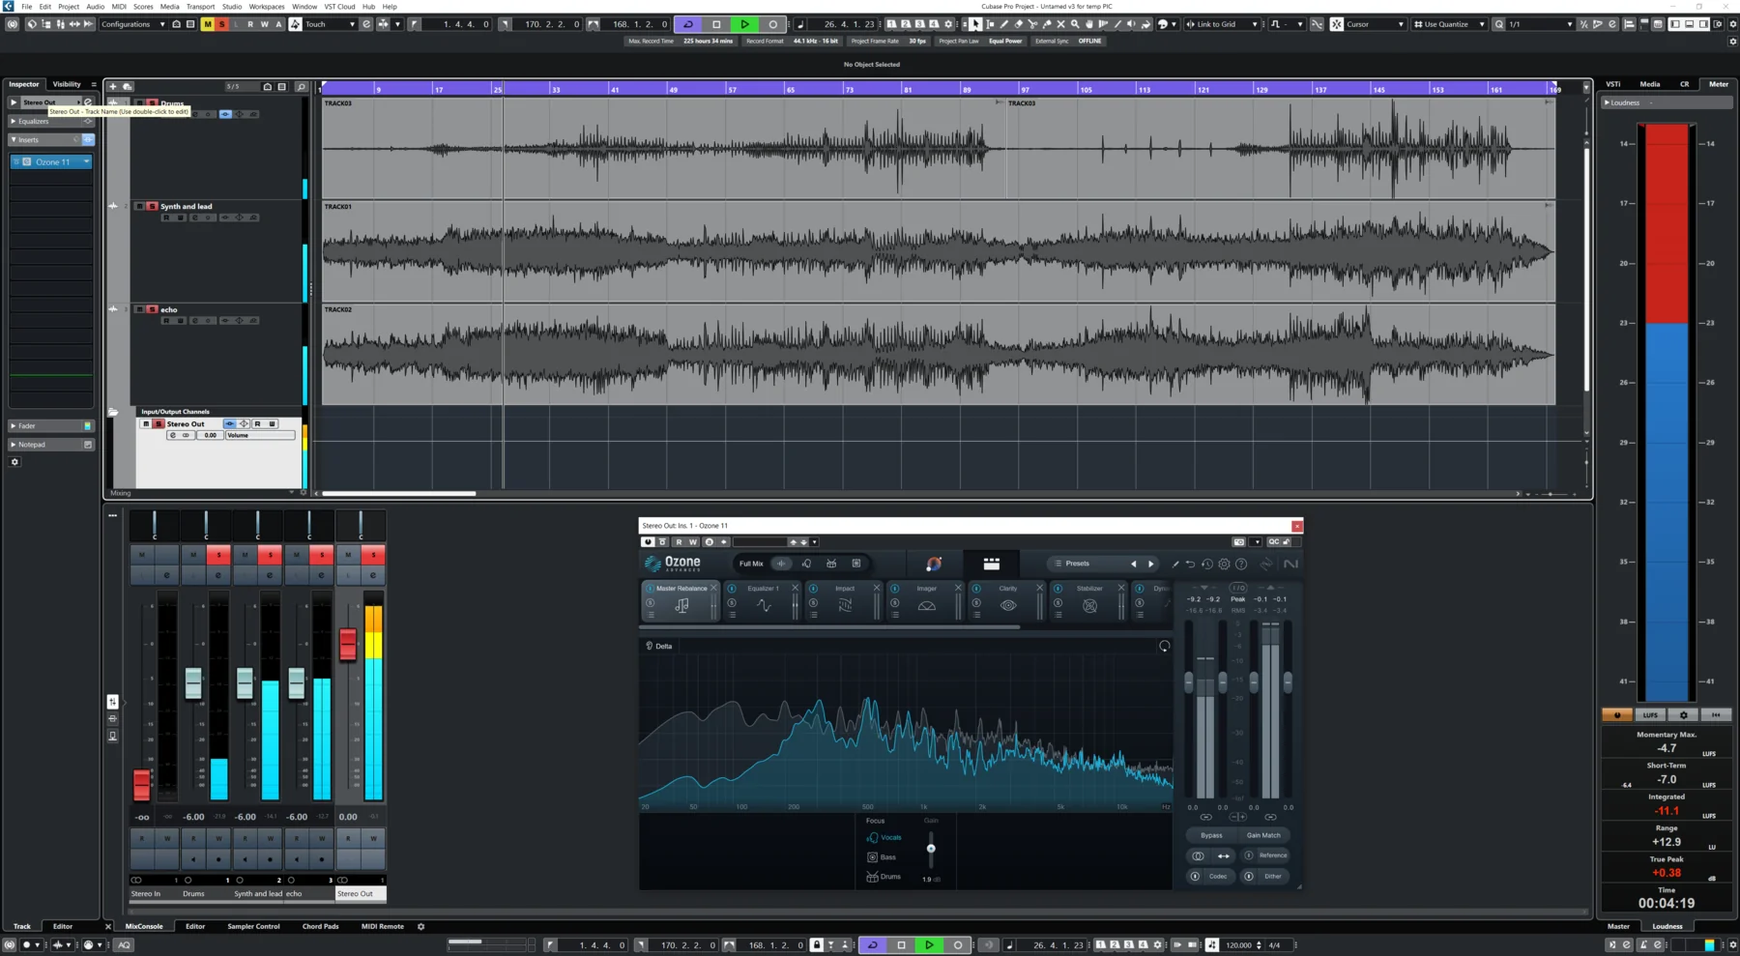Toggle cycle loop in top transport
The height and width of the screenshot is (956, 1740).
(x=688, y=24)
